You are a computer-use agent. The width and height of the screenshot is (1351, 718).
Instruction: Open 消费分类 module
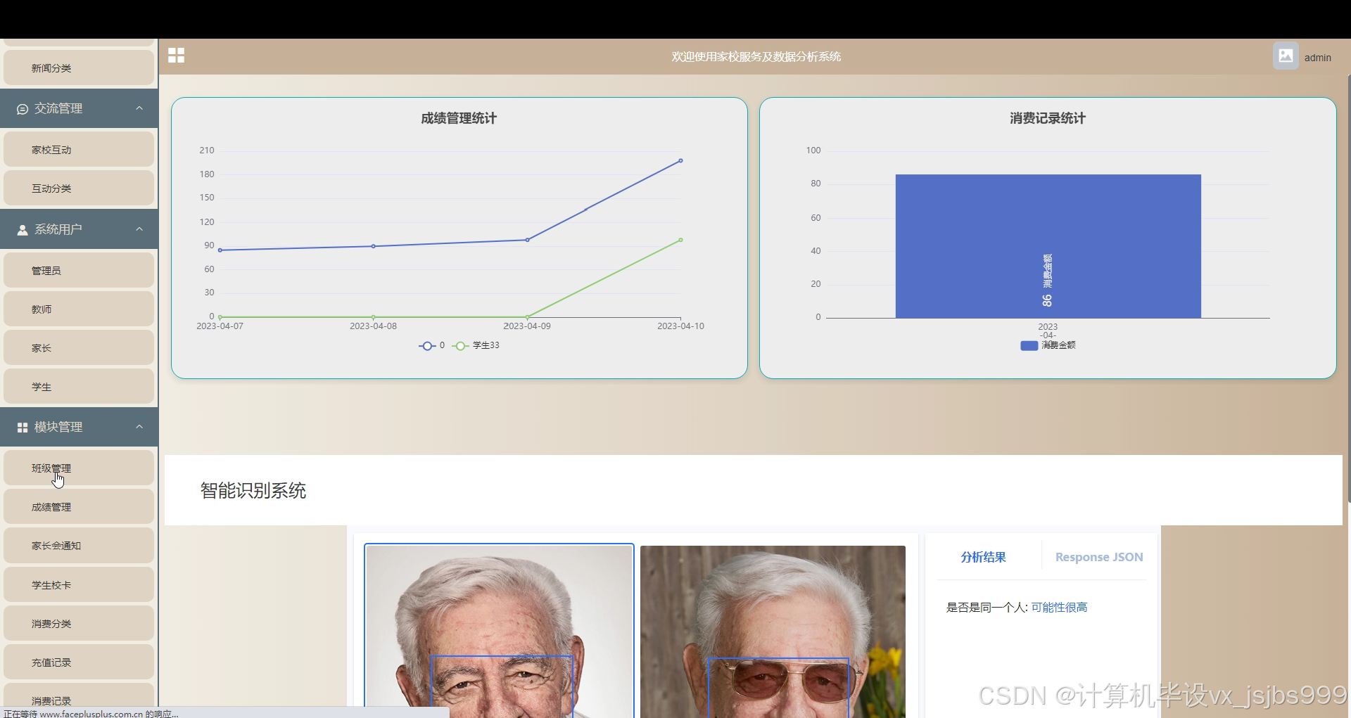click(x=79, y=624)
